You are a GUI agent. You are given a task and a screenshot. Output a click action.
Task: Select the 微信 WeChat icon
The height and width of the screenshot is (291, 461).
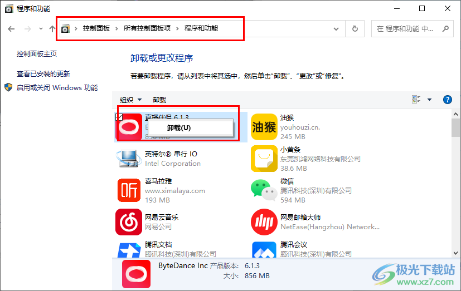tap(264, 190)
